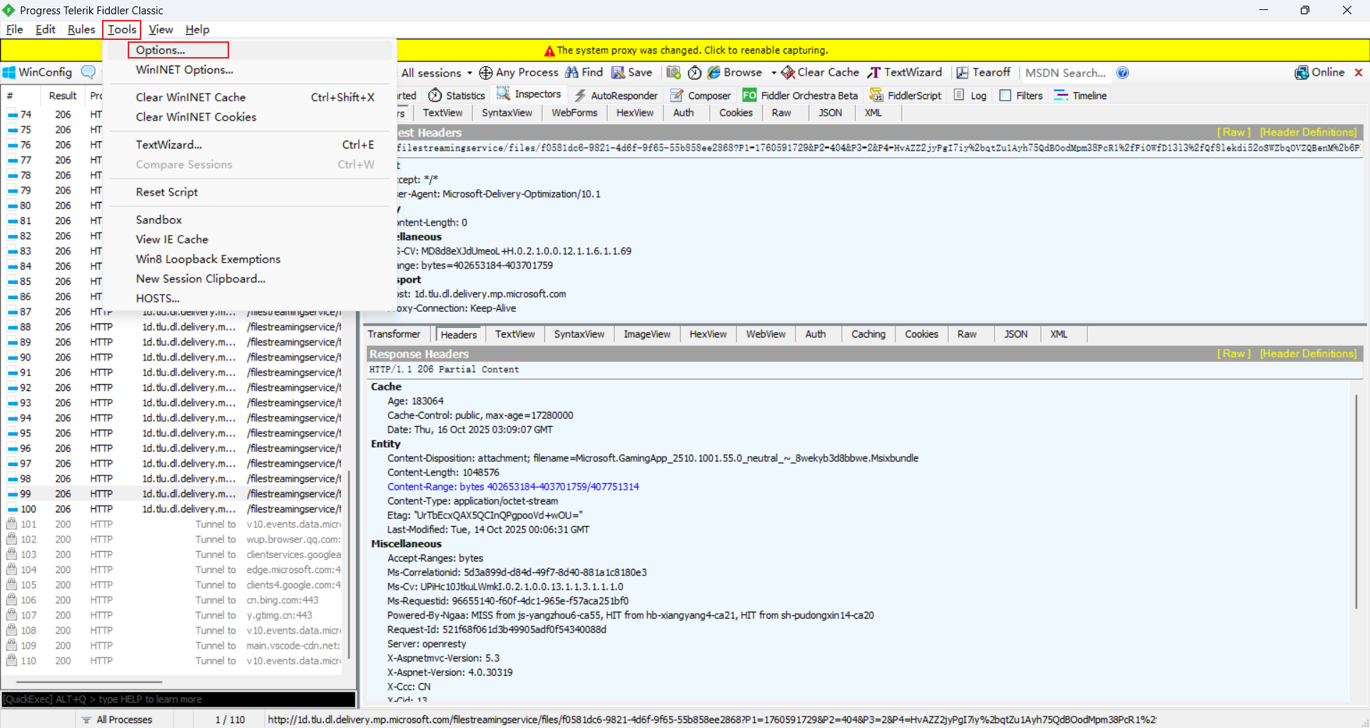Close toolbar with red X icon
Viewport: 1370px width, 728px height.
[1359, 73]
